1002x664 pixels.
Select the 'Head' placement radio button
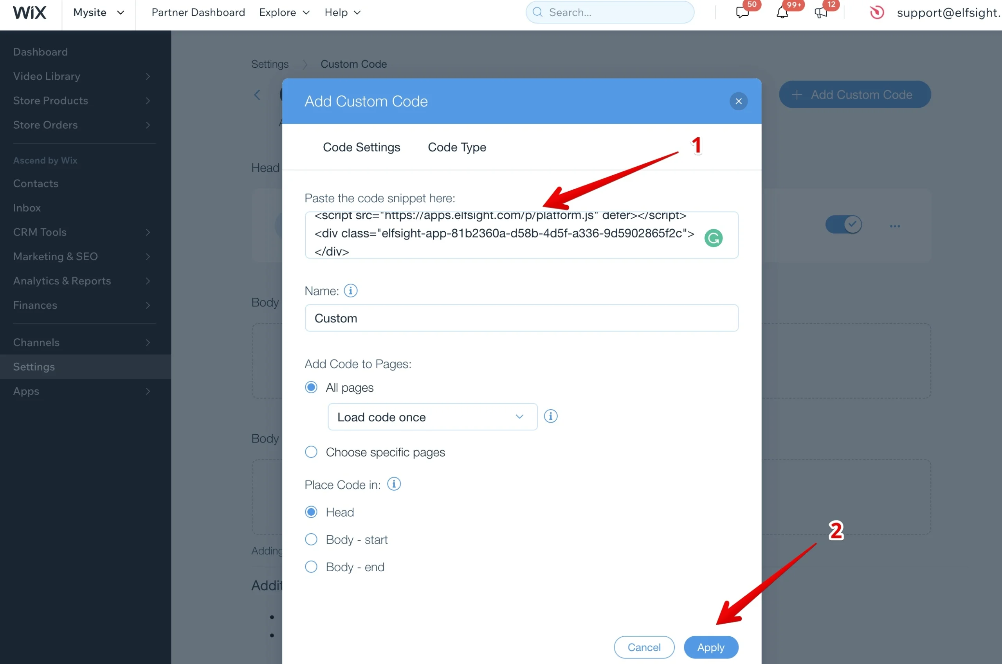click(310, 511)
